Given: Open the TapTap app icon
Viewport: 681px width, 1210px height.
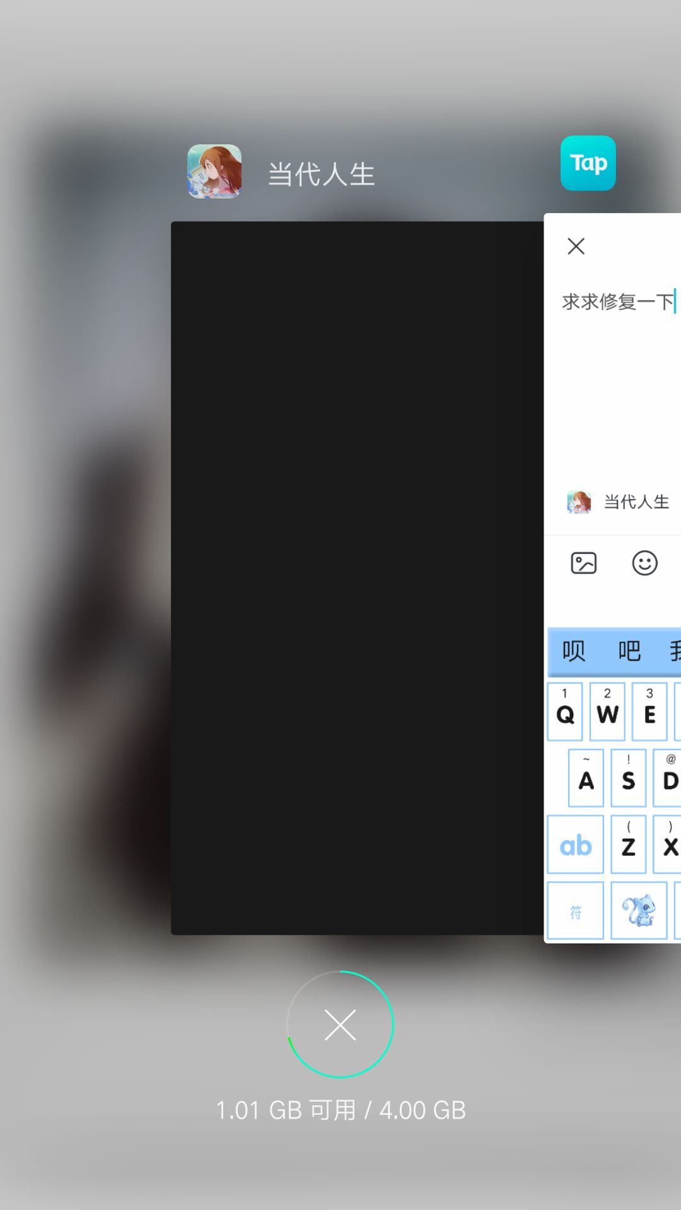Looking at the screenshot, I should pyautogui.click(x=588, y=163).
